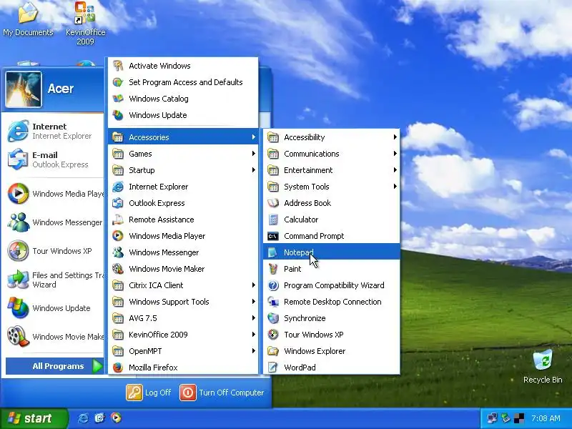Click the Log Off button
The width and height of the screenshot is (572, 429).
click(x=149, y=393)
